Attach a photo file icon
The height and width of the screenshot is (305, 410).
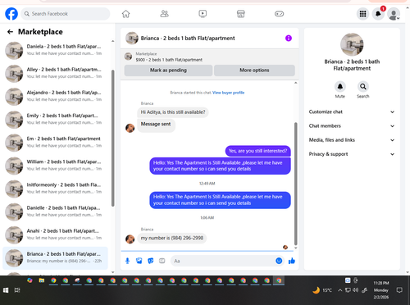[139, 261]
